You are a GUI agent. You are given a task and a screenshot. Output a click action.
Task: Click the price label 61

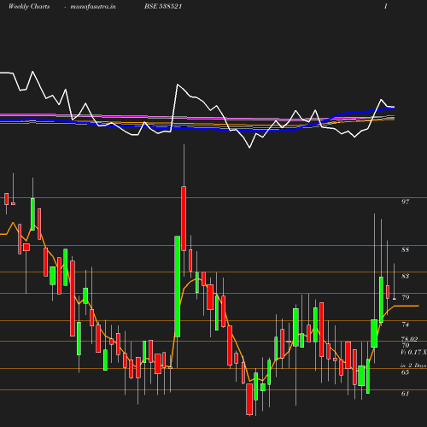[406, 394]
